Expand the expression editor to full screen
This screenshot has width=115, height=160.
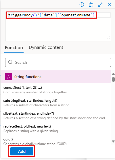tap(100, 5)
